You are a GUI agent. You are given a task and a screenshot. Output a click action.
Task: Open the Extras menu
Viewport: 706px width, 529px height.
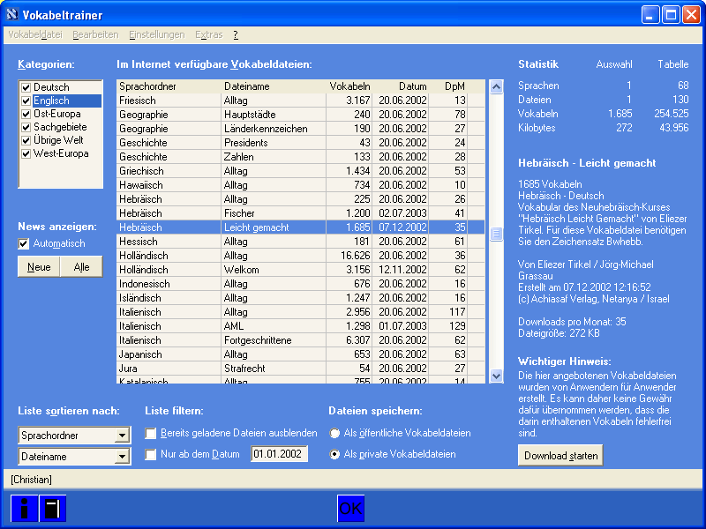tap(209, 34)
